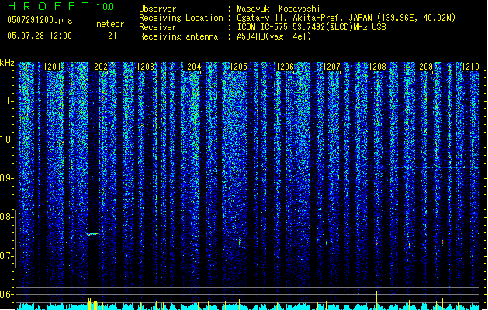The height and width of the screenshot is (310, 488).
Task: Click the ICOM IC-575 receiver text
Action: click(x=312, y=27)
